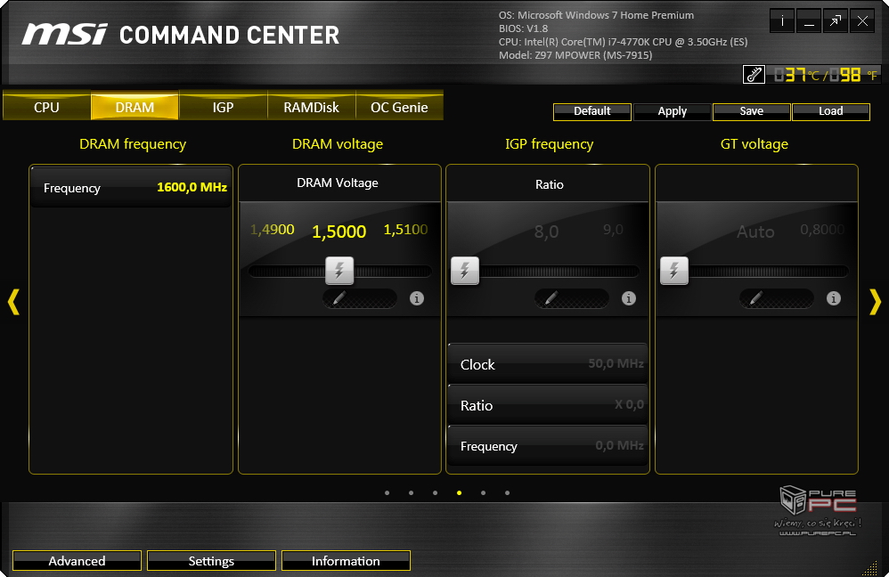Minimize the Command Center window
Viewport: 889px width, 577px height.
pos(809,21)
